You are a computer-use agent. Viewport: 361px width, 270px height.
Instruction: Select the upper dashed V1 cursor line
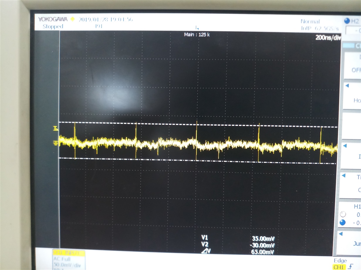pyautogui.click(x=198, y=125)
